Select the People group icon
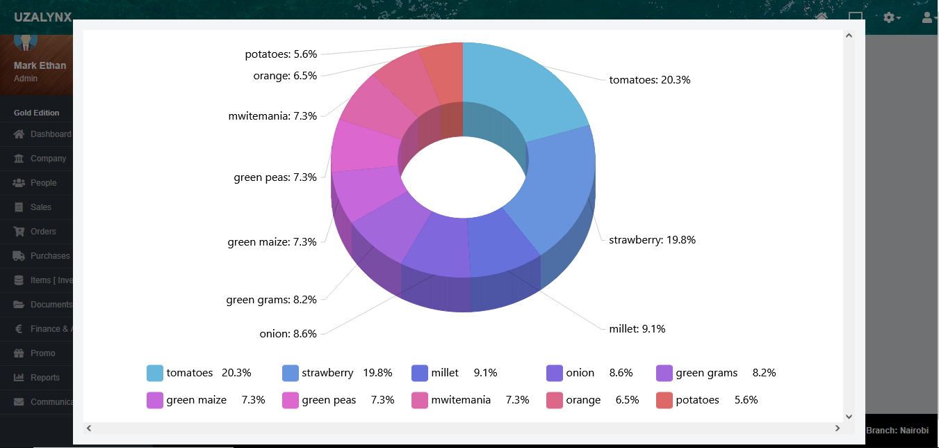The image size is (939, 448). click(19, 183)
